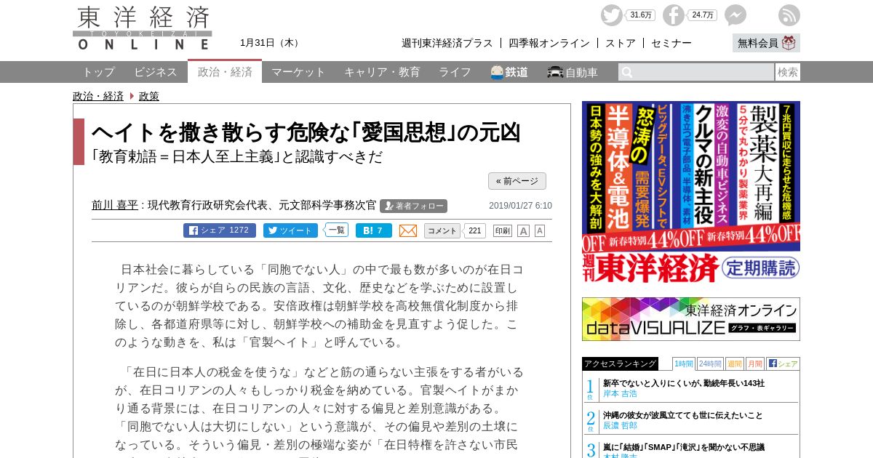Switch ranking to 月間 tab

[x=755, y=363]
